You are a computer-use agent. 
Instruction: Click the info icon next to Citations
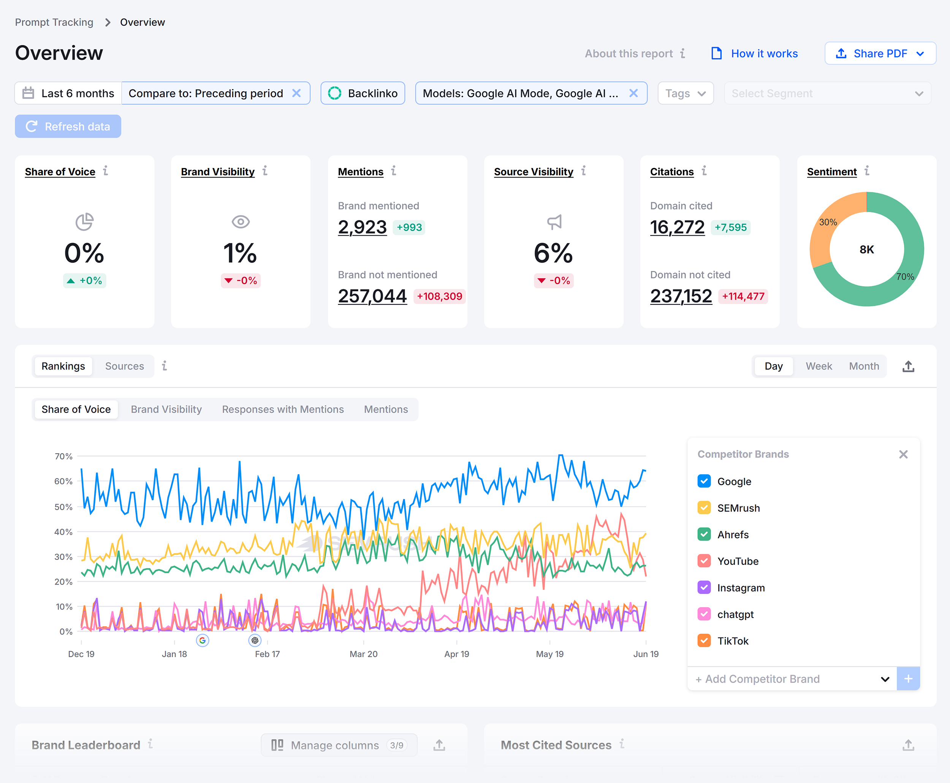click(704, 171)
